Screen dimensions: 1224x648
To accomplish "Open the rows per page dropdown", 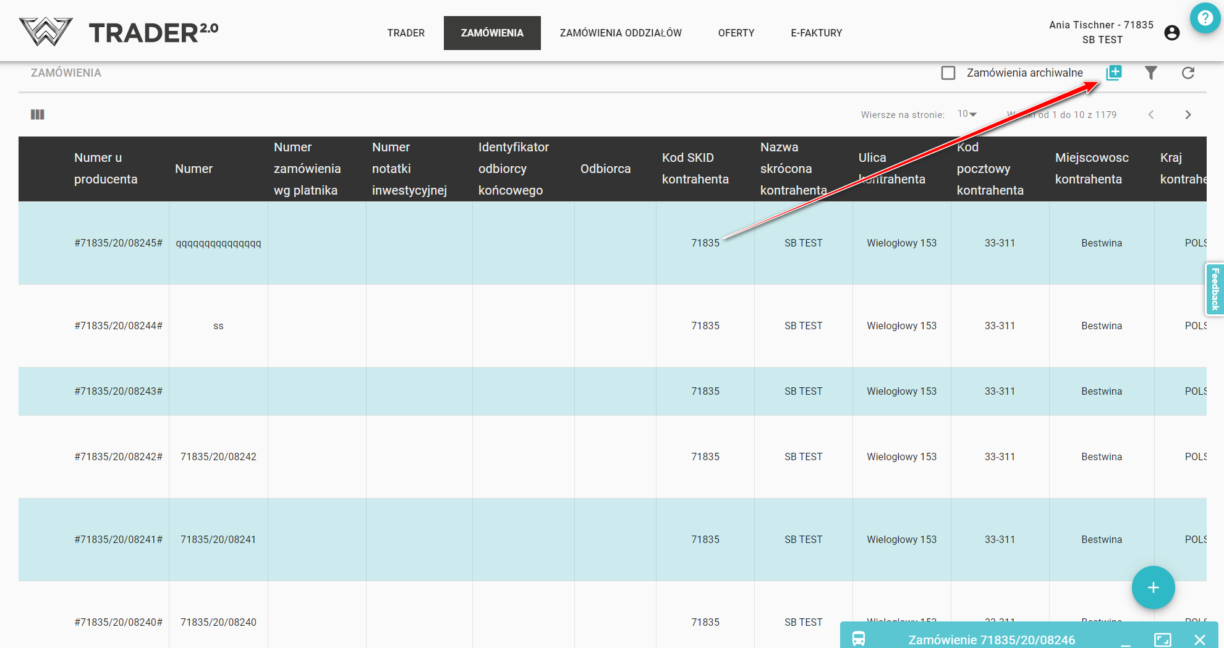I will coord(967,114).
